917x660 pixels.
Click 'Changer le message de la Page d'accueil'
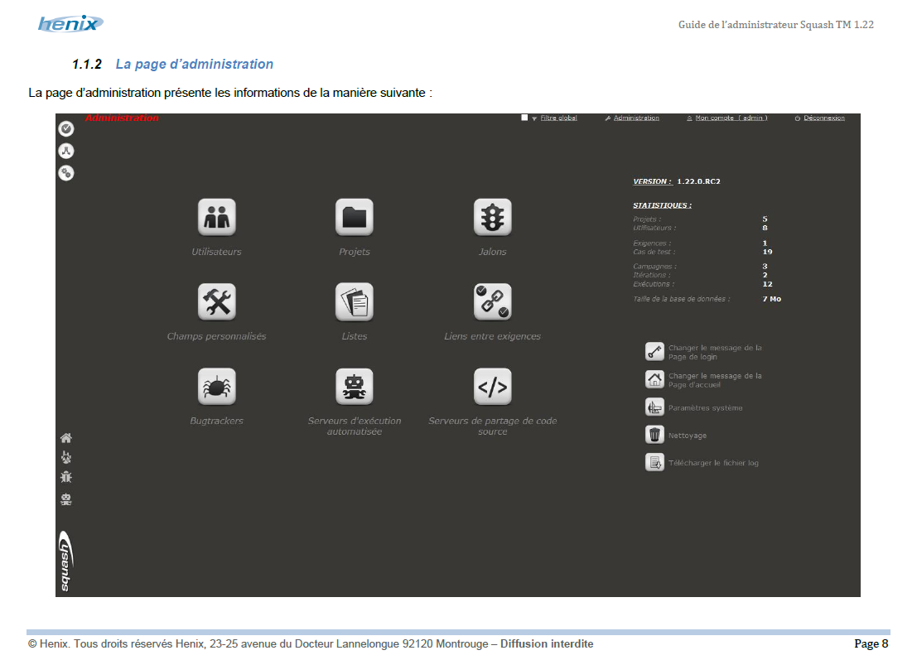(x=715, y=380)
